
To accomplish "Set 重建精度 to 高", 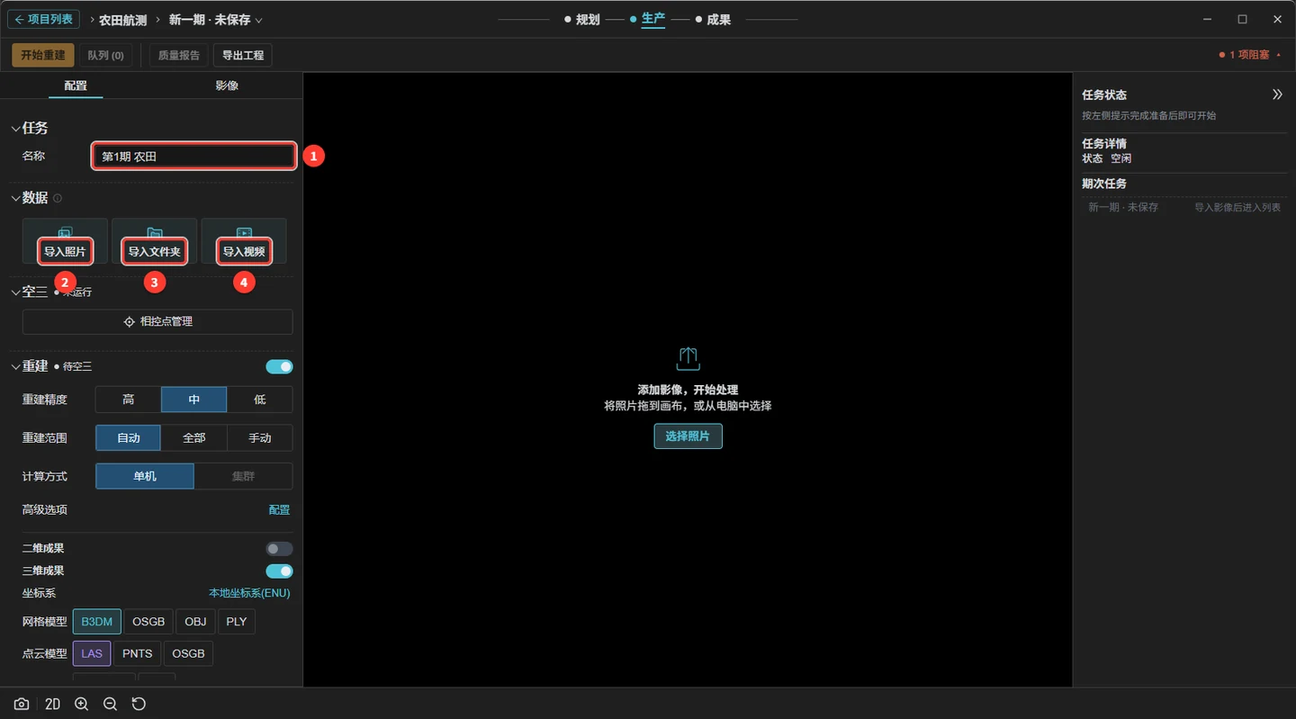I will (129, 400).
